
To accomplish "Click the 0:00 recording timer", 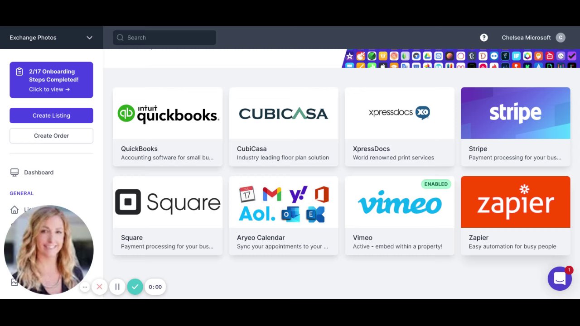I will (155, 287).
